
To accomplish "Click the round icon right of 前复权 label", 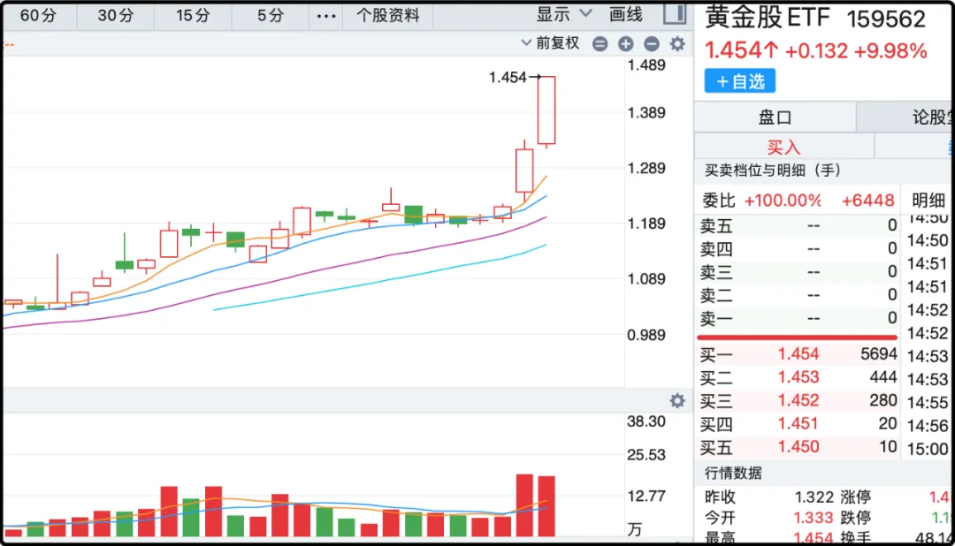I will tap(600, 43).
